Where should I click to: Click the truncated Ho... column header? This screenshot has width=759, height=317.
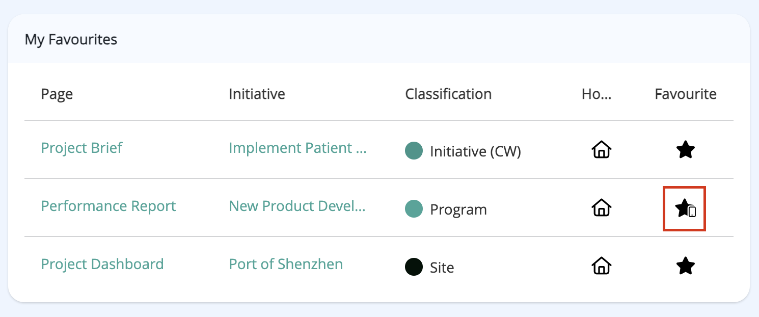pyautogui.click(x=597, y=94)
